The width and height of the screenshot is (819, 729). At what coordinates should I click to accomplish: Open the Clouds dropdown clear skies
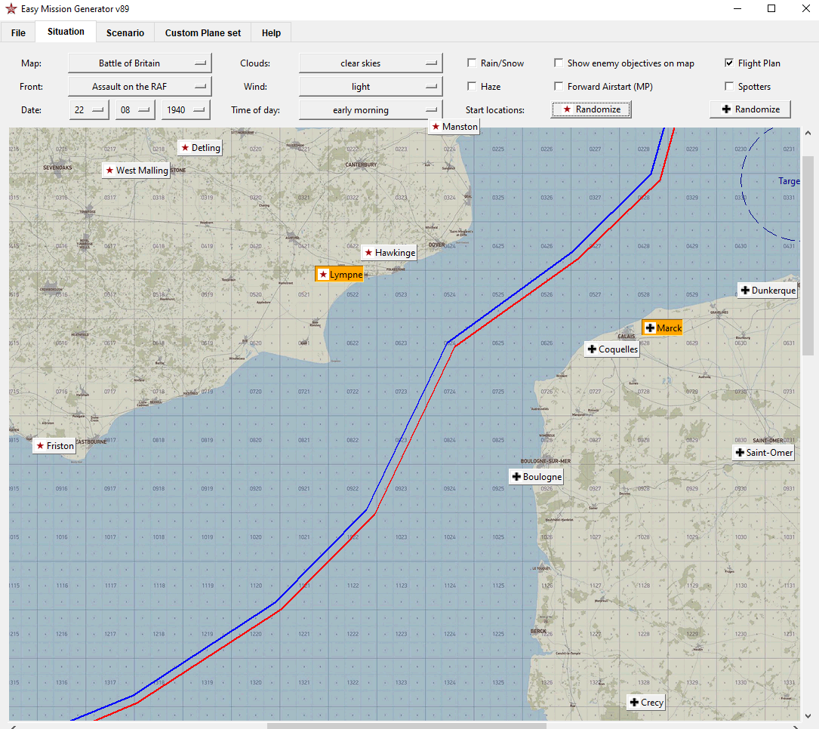(x=371, y=63)
